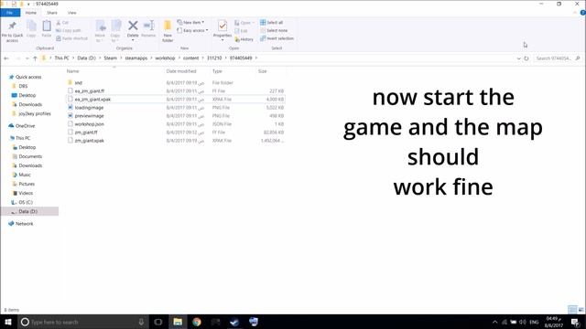Switch to the large icons view button
This screenshot has height=329, width=586.
coord(581,310)
